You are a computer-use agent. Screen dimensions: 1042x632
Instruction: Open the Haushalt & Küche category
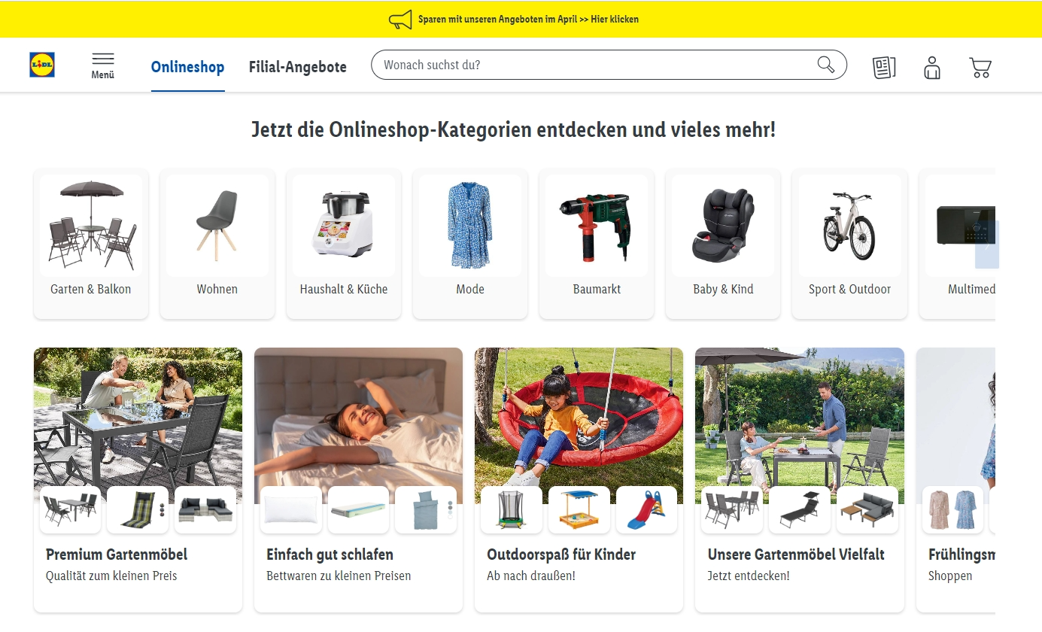344,244
